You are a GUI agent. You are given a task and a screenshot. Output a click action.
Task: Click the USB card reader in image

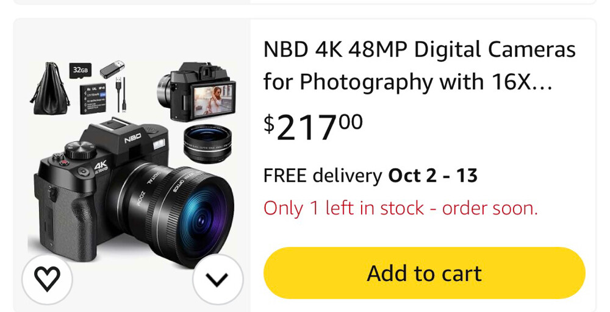[112, 69]
